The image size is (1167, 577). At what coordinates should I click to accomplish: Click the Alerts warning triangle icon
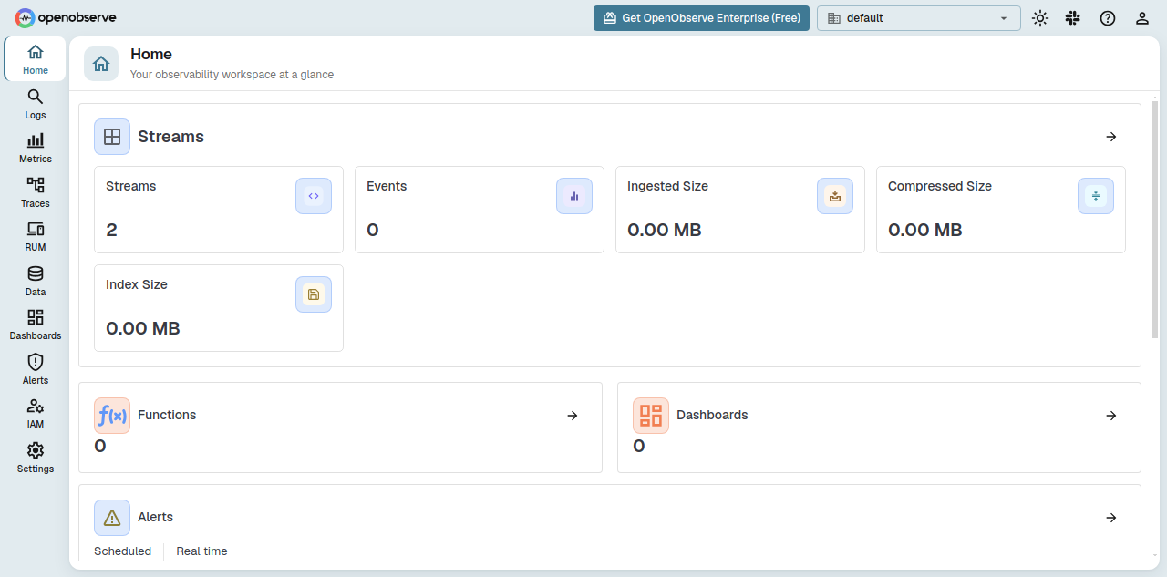click(x=112, y=518)
